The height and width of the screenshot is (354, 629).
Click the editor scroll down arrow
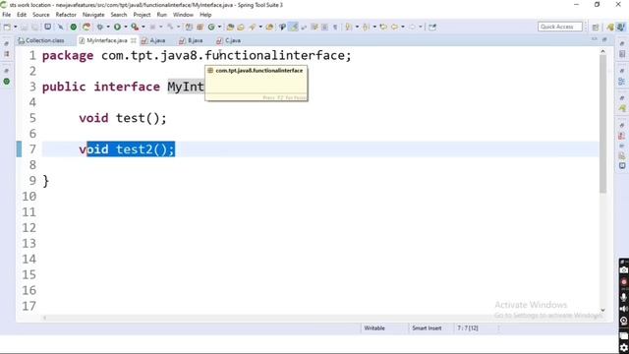click(602, 311)
